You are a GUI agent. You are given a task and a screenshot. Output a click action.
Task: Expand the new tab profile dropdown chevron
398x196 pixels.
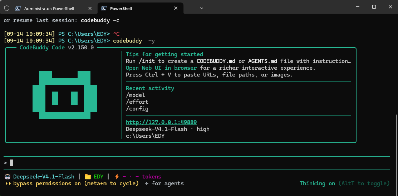[202, 8]
